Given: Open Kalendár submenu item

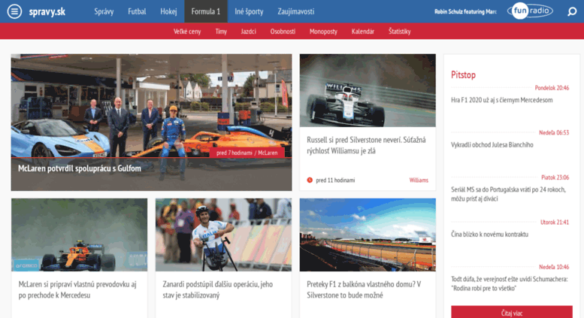Looking at the screenshot, I should pos(363,32).
